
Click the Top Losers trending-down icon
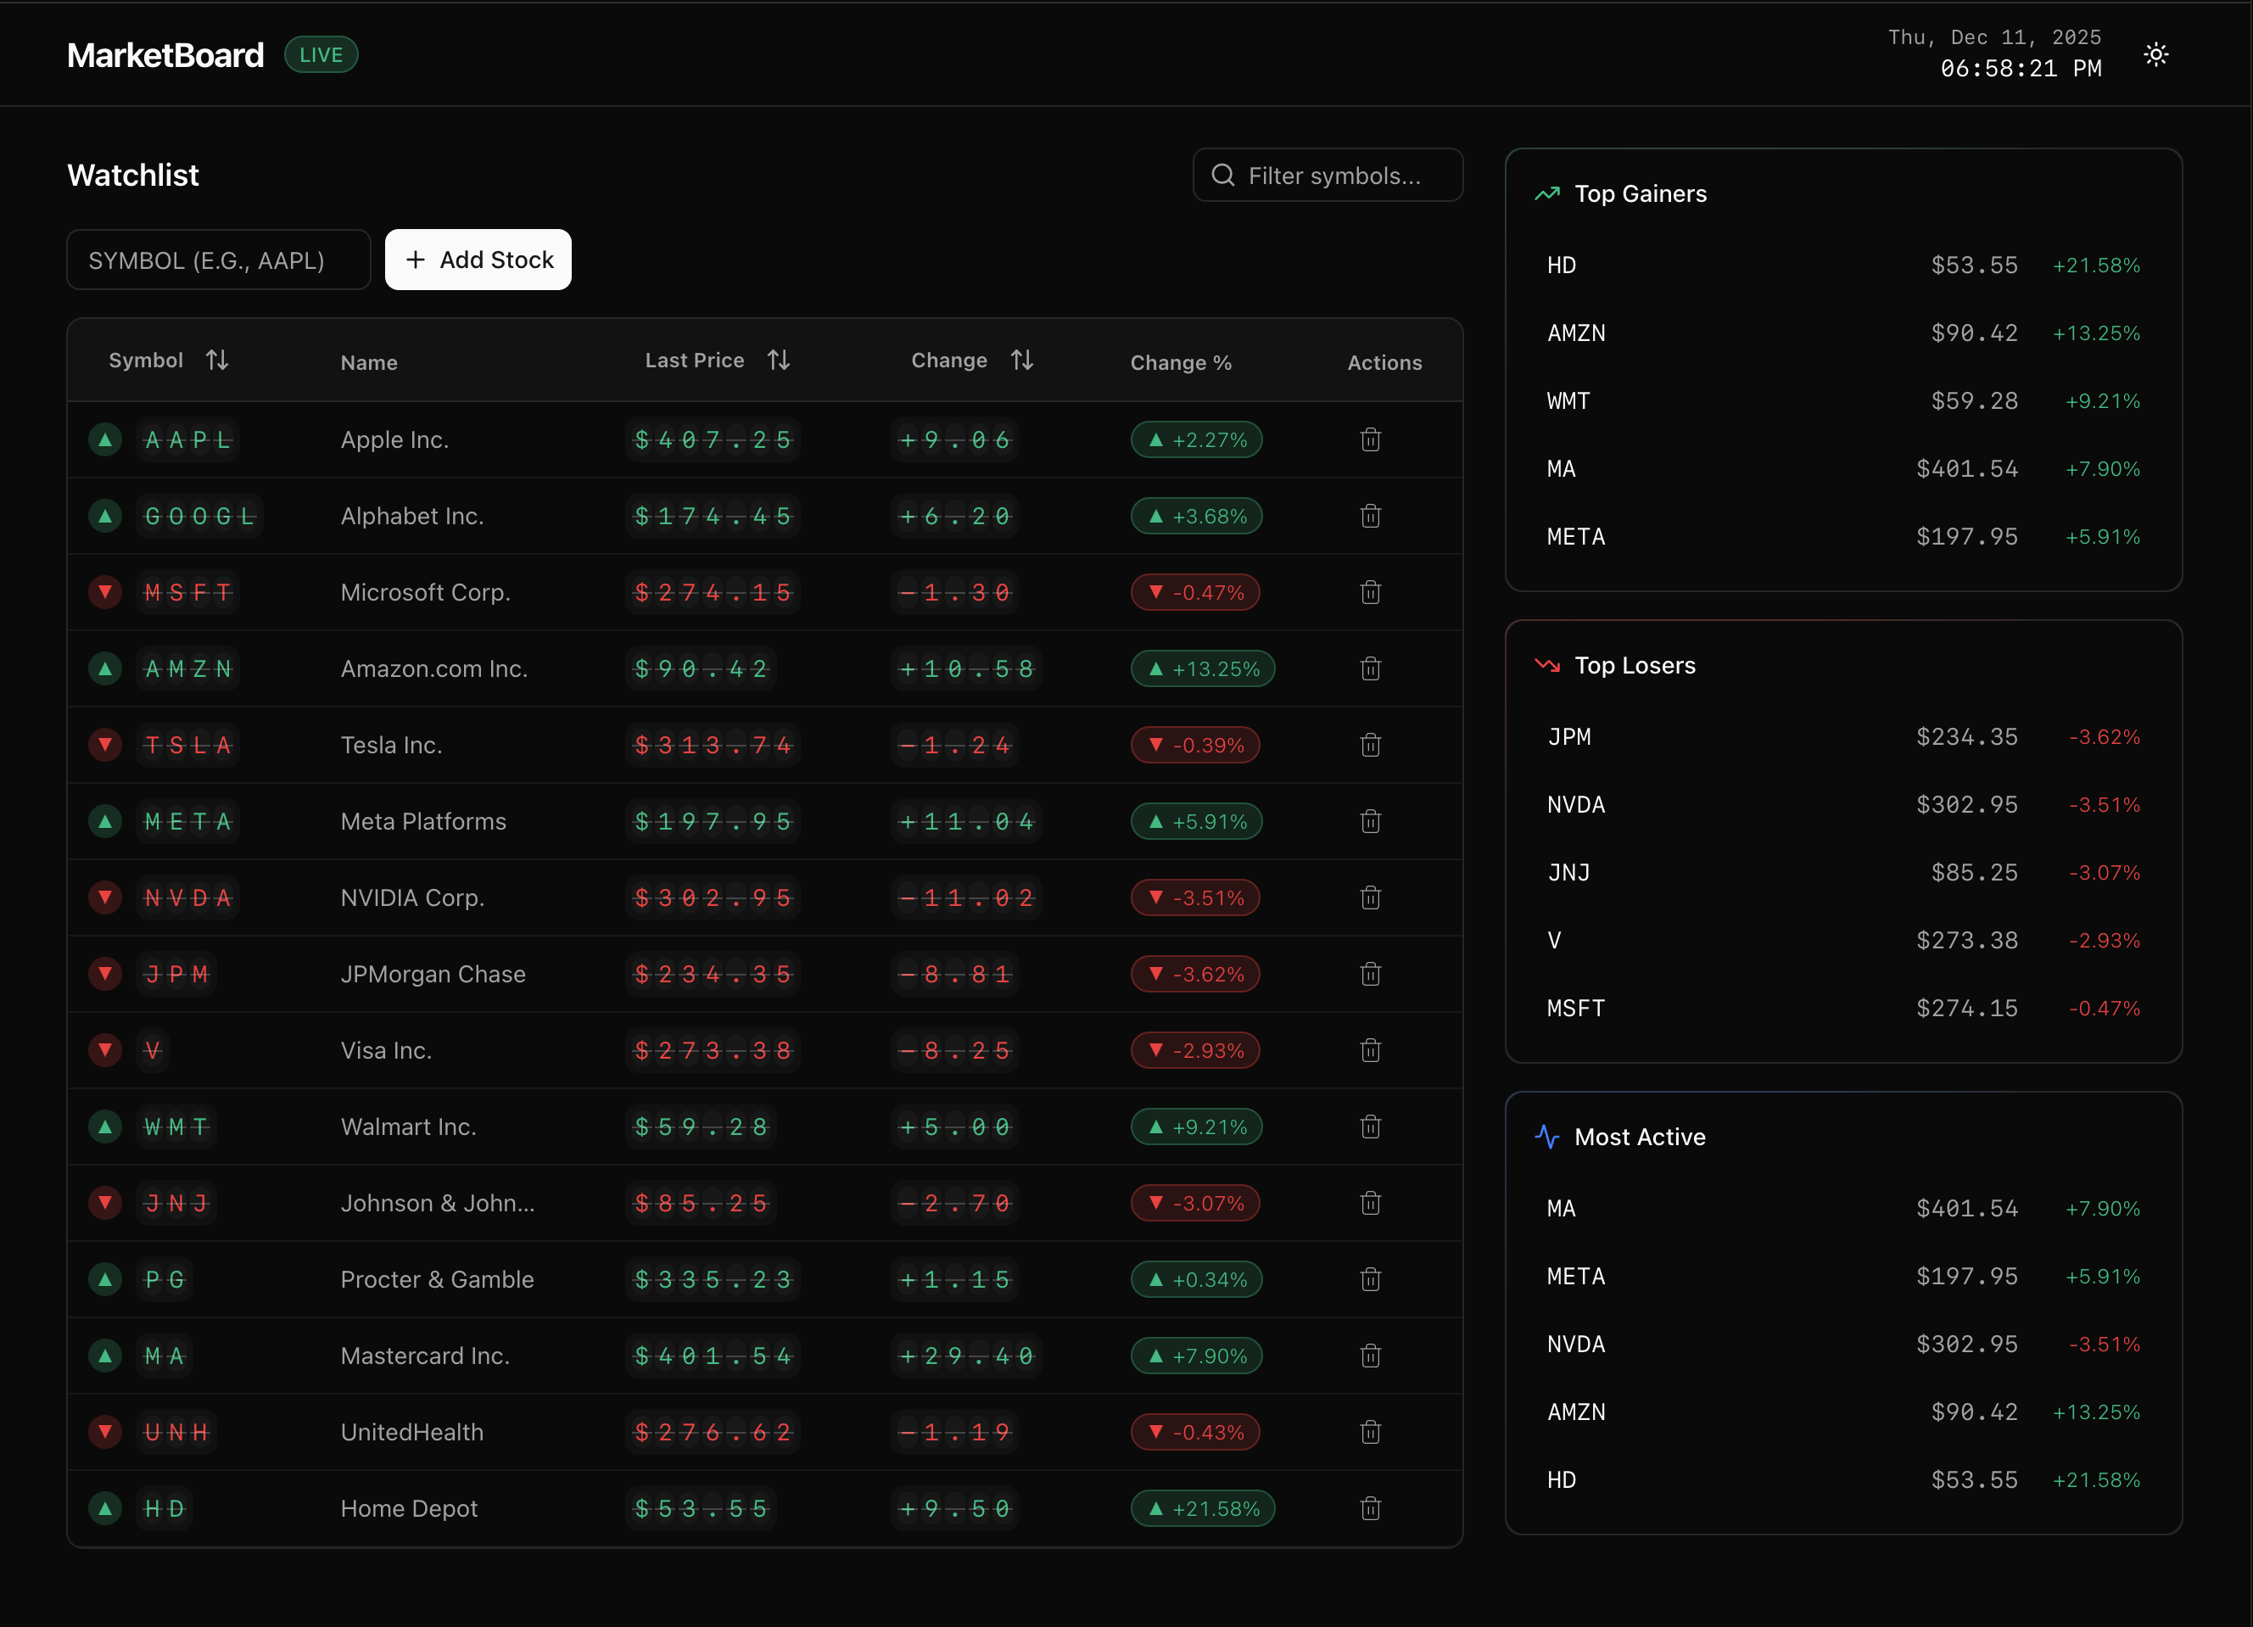click(1546, 666)
